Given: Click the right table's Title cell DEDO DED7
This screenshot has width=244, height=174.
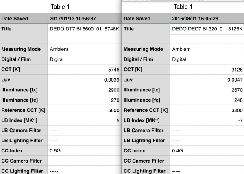Looking at the screenshot, I should click(207, 29).
